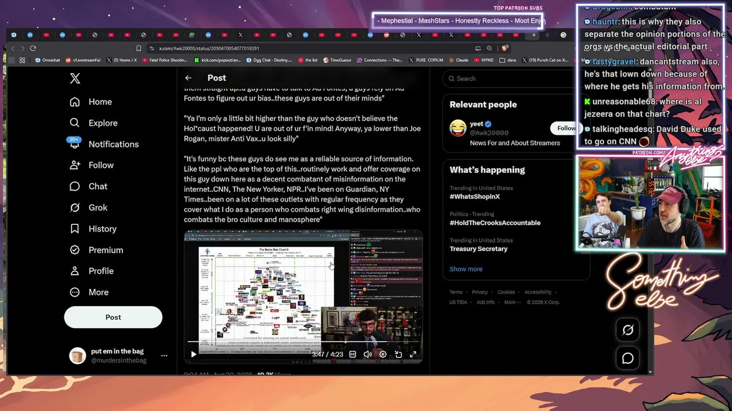Screen dimensions: 732x411
Task: Click the Post compose button
Action: tap(113, 317)
